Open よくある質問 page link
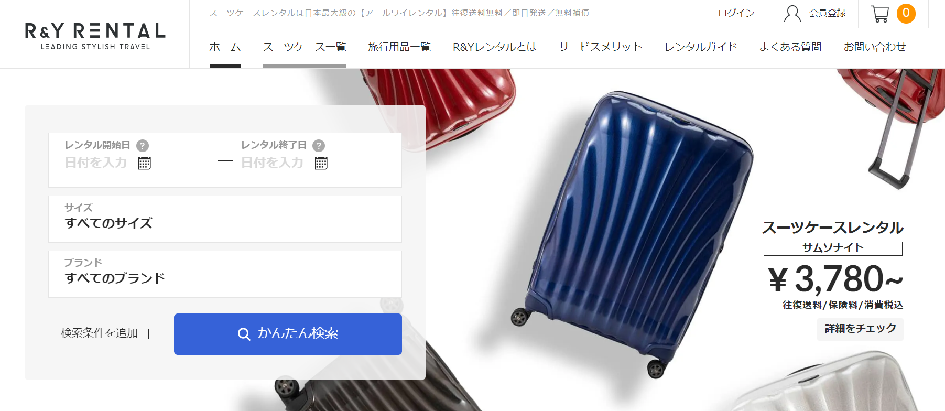This screenshot has width=945, height=411. (790, 47)
